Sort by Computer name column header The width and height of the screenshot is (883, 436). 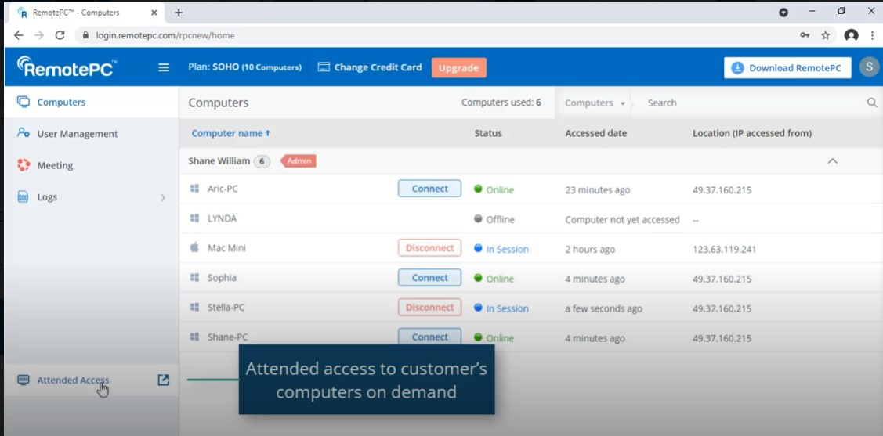[231, 133]
